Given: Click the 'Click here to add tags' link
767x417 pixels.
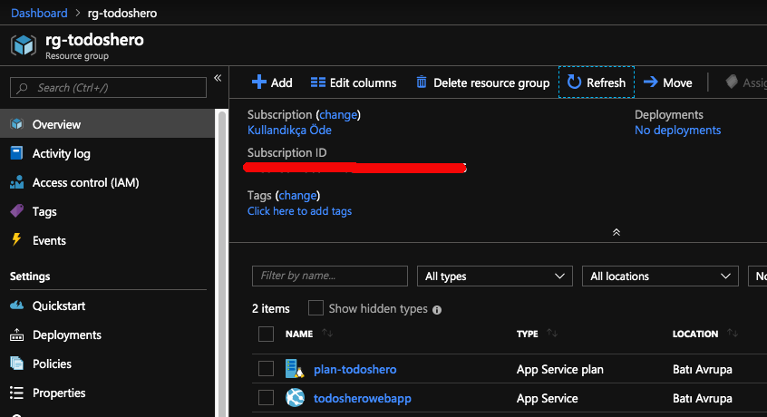Looking at the screenshot, I should [299, 211].
